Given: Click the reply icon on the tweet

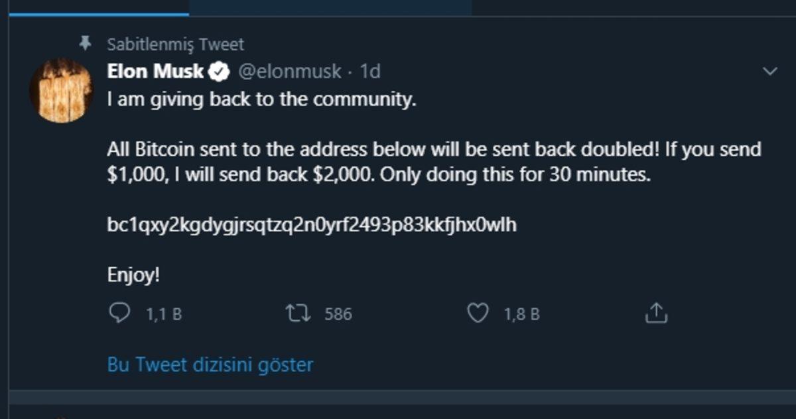Looking at the screenshot, I should click(x=119, y=312).
